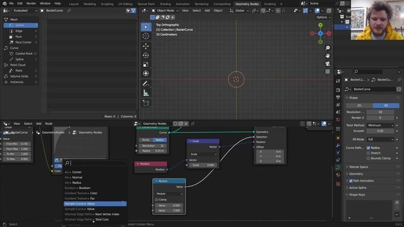The height and width of the screenshot is (227, 404).
Task: Select the Face Corner domain row
Action: (21, 42)
